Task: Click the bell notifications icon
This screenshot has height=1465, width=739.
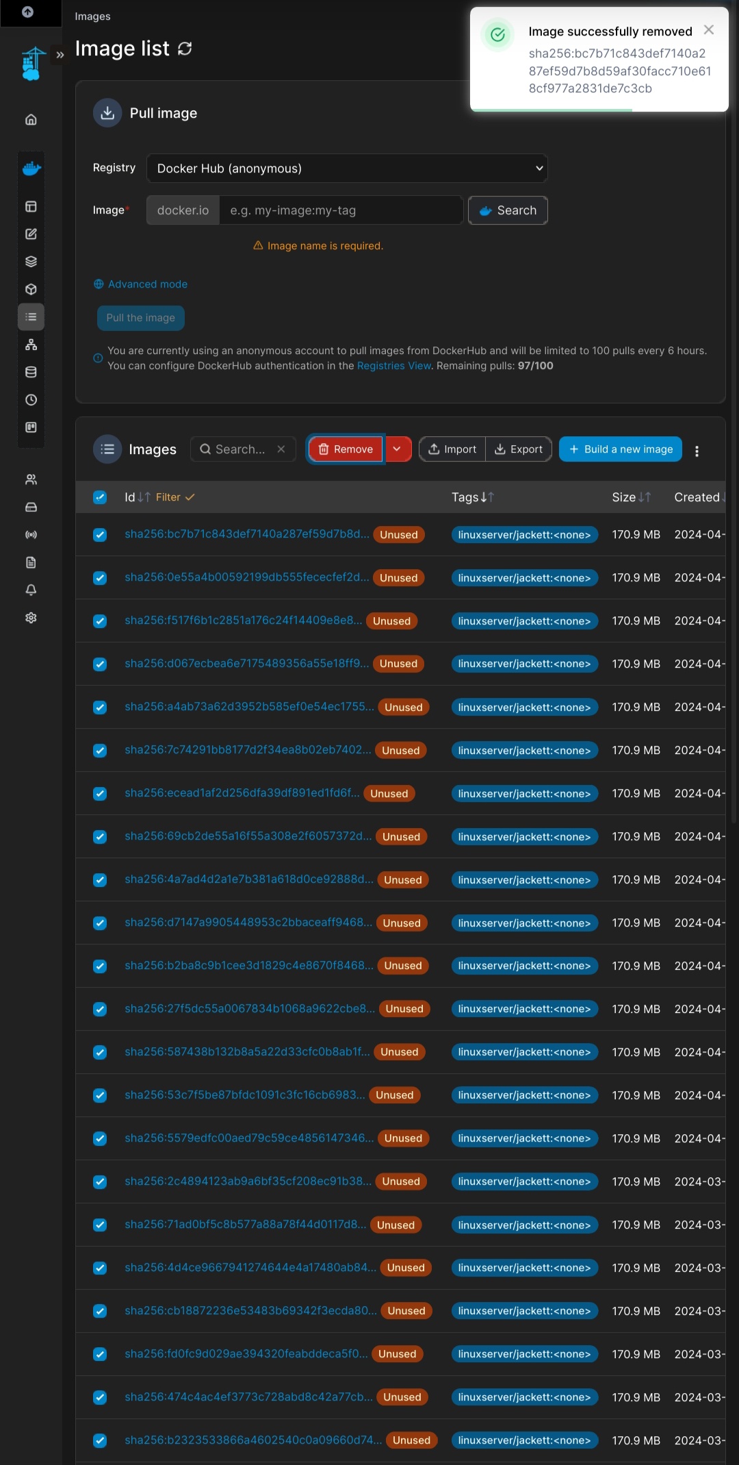Action: 31,590
